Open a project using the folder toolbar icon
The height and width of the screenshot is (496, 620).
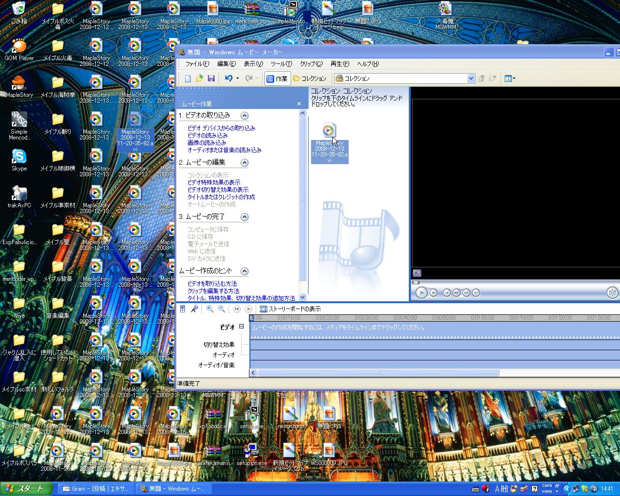pos(200,78)
